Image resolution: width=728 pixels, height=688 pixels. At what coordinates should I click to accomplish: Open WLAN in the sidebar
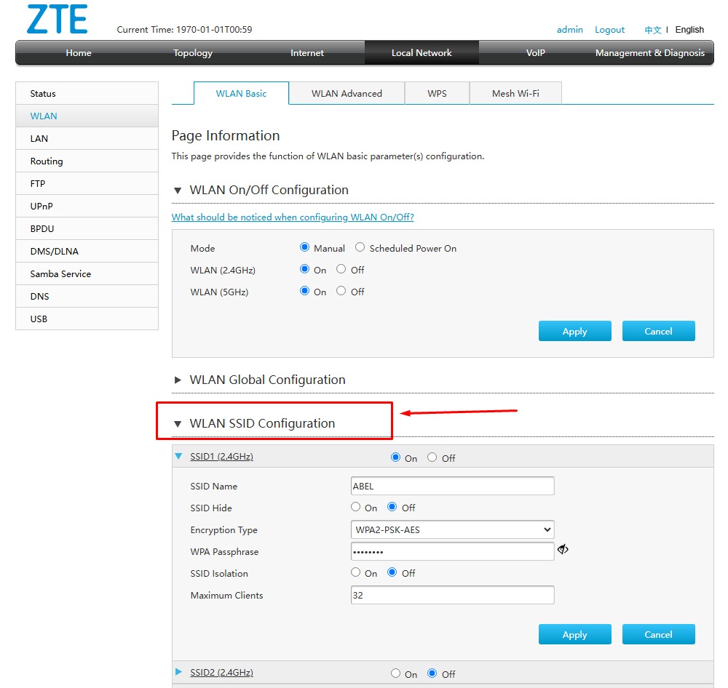tap(87, 116)
